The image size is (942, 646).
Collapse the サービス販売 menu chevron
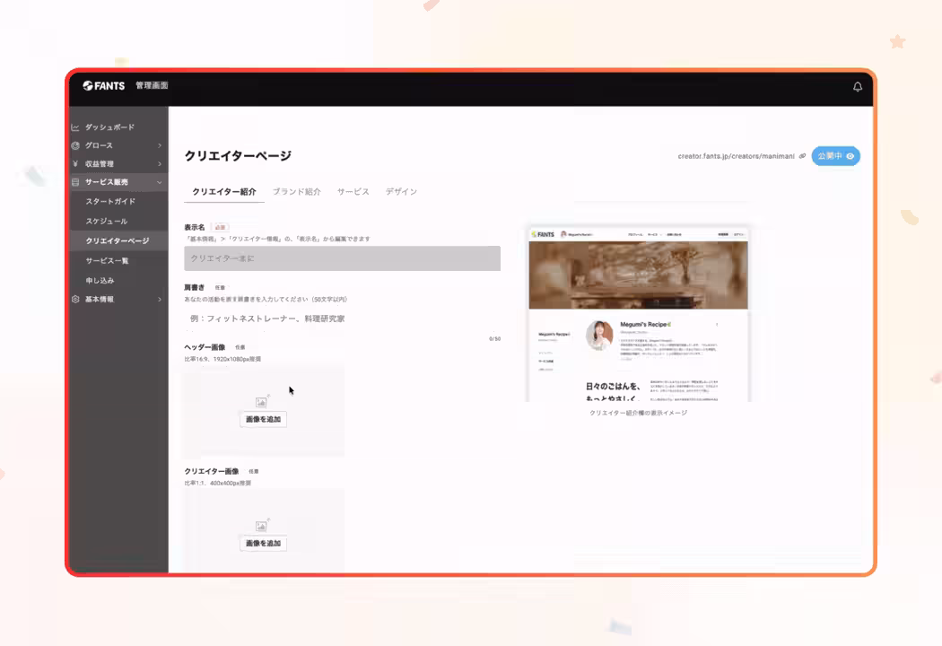pyautogui.click(x=159, y=182)
